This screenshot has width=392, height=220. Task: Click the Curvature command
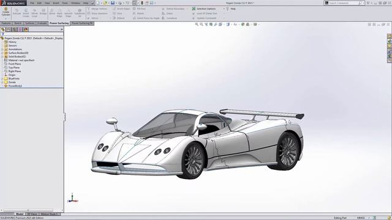[x=170, y=18]
